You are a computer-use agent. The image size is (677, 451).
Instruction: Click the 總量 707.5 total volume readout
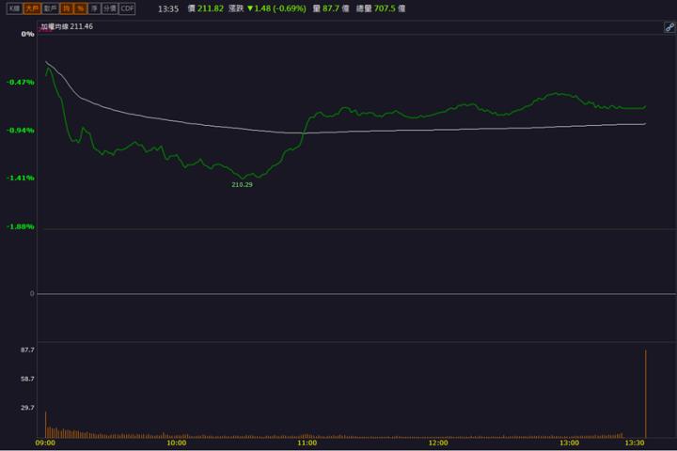(381, 8)
